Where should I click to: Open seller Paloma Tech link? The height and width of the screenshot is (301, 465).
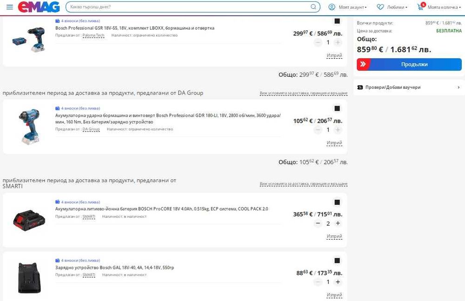click(93, 35)
